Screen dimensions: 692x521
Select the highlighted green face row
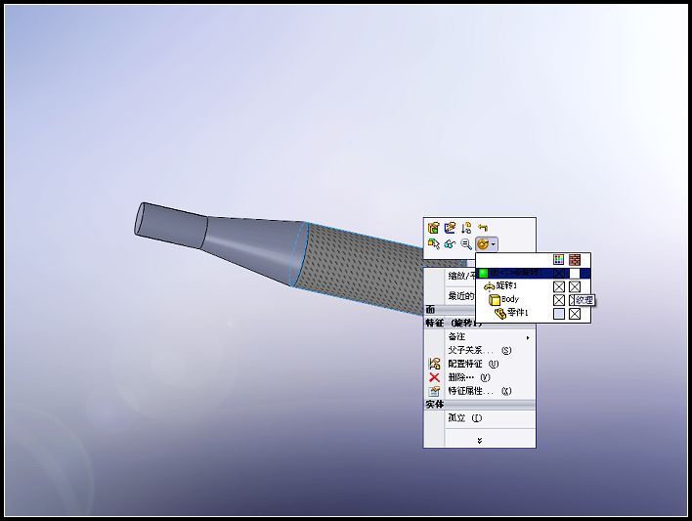(533, 274)
